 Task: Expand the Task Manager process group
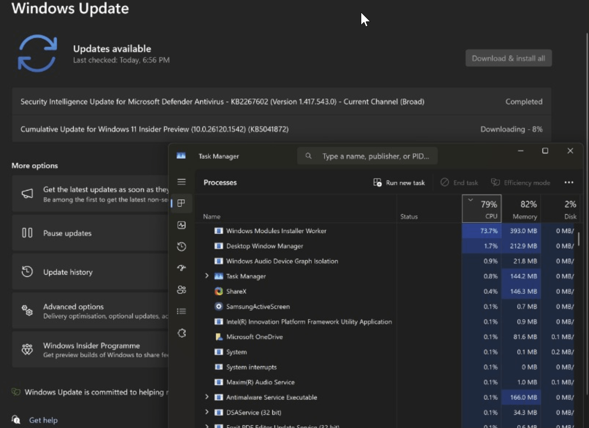click(x=207, y=276)
